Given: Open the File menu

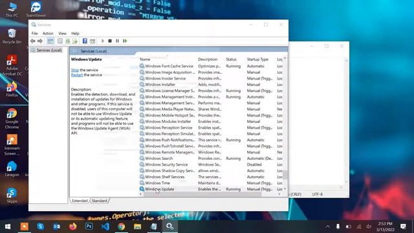Looking at the screenshot, I should (x=34, y=33).
